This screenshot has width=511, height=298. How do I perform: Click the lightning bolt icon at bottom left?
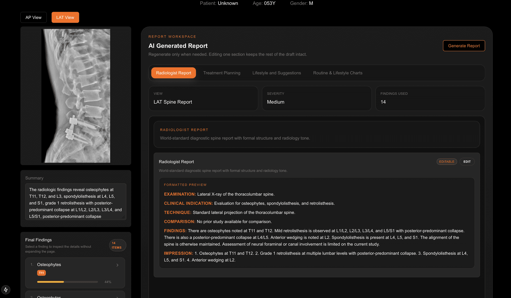point(6,290)
